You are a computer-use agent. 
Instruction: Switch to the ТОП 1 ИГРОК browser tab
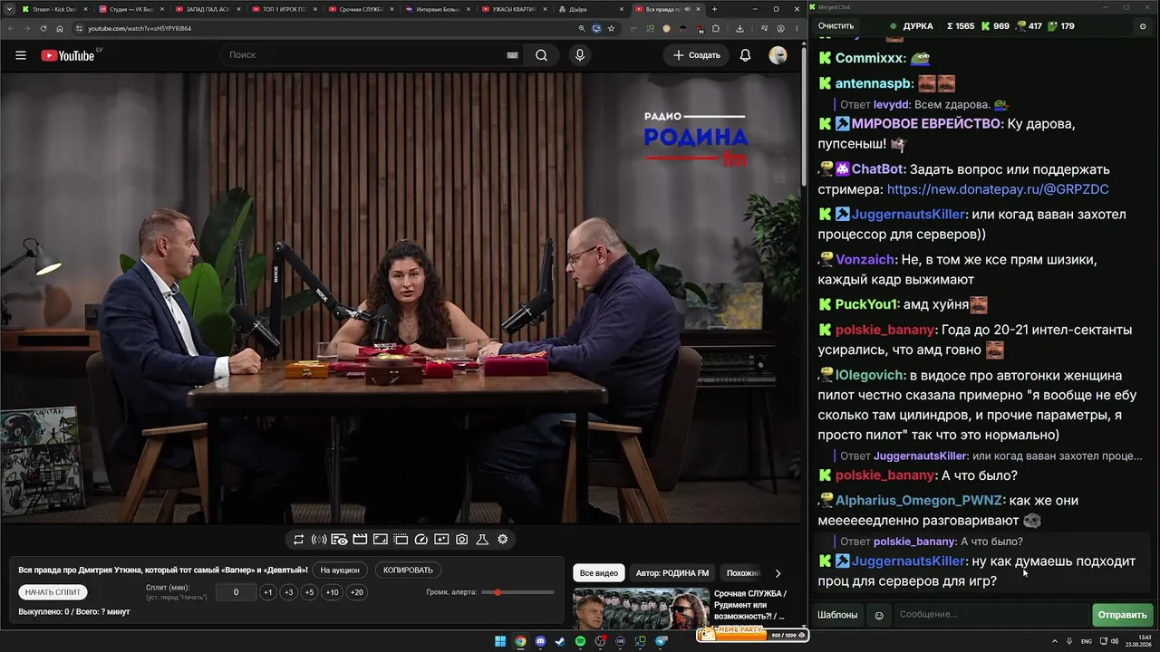(x=284, y=9)
